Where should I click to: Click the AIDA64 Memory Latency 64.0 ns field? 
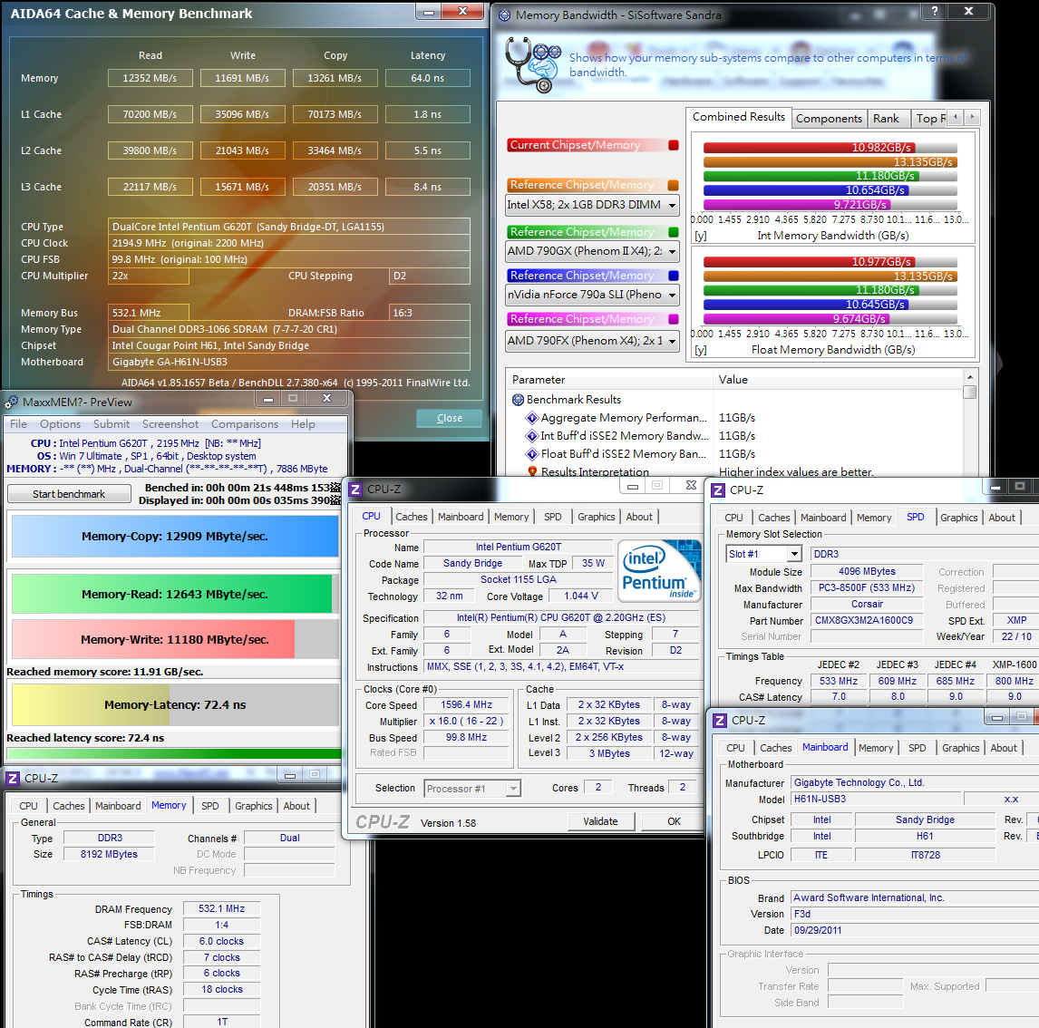pos(427,78)
